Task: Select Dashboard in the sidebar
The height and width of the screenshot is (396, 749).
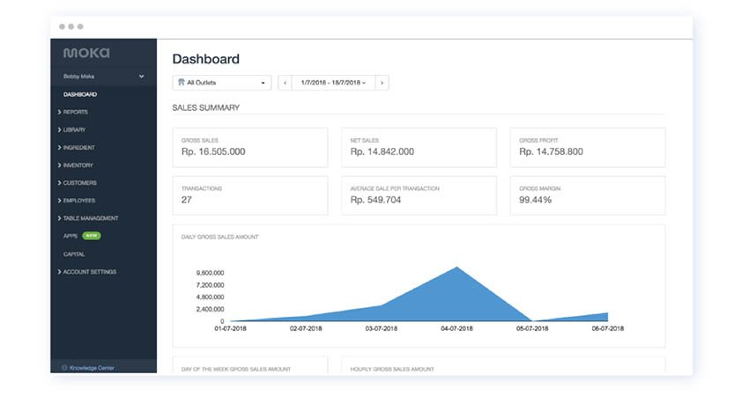Action: click(x=80, y=94)
